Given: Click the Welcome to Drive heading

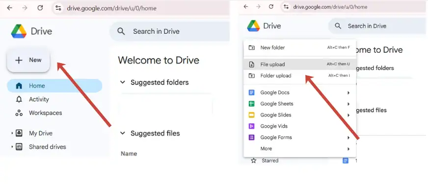Looking at the screenshot, I should (159, 60).
